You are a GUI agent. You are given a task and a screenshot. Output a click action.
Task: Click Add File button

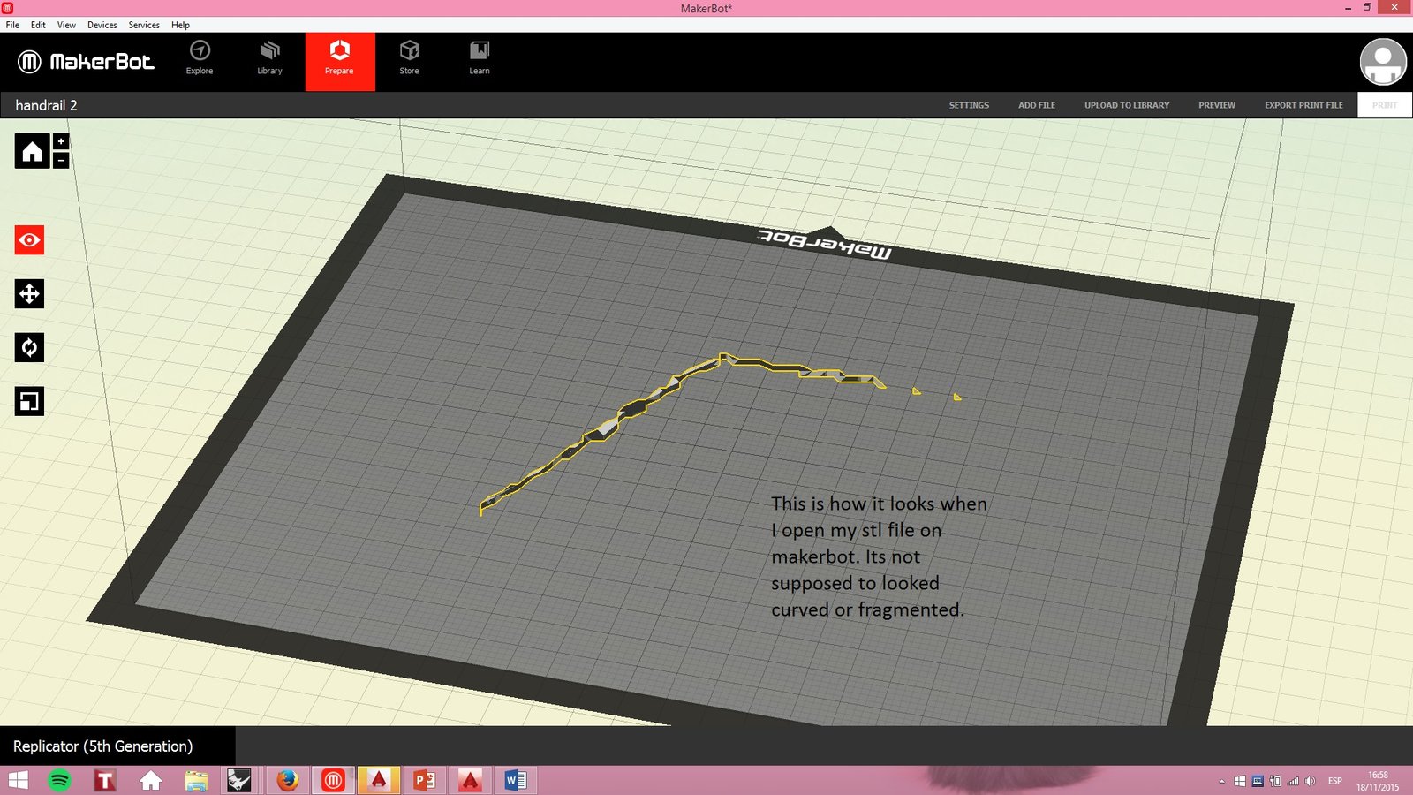1037,105
